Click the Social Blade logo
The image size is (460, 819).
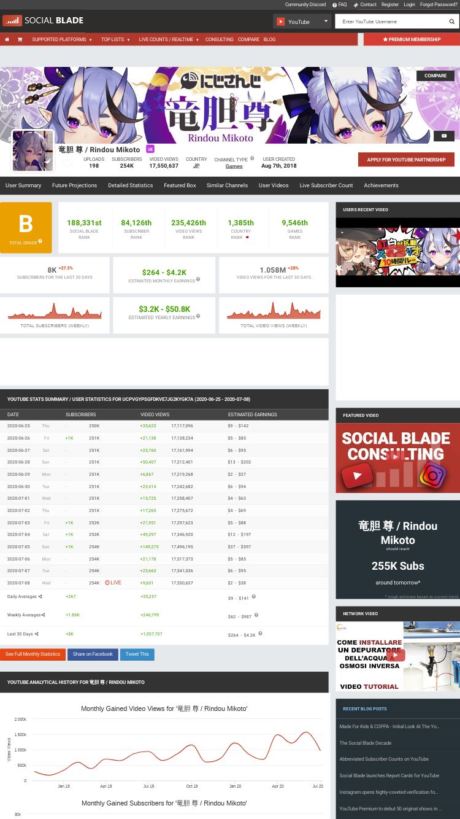[43, 21]
